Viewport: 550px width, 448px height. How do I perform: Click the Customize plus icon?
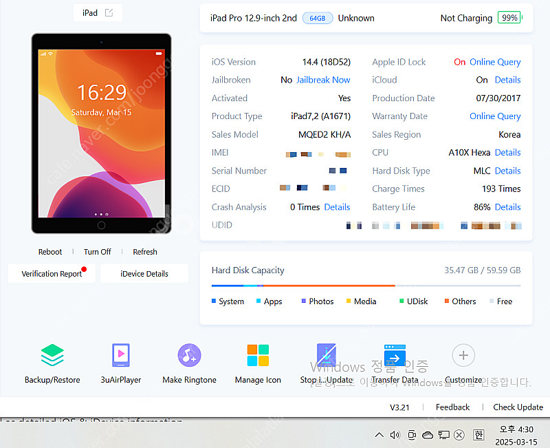[x=463, y=356]
